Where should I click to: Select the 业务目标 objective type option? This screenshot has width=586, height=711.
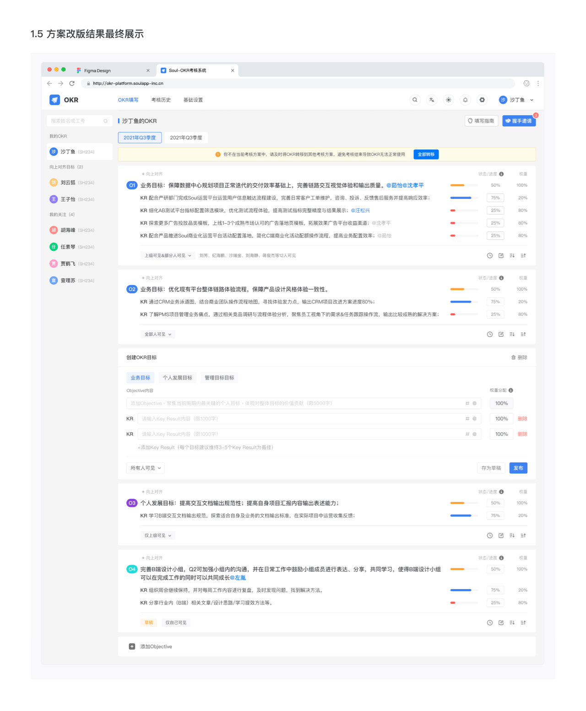(x=140, y=378)
